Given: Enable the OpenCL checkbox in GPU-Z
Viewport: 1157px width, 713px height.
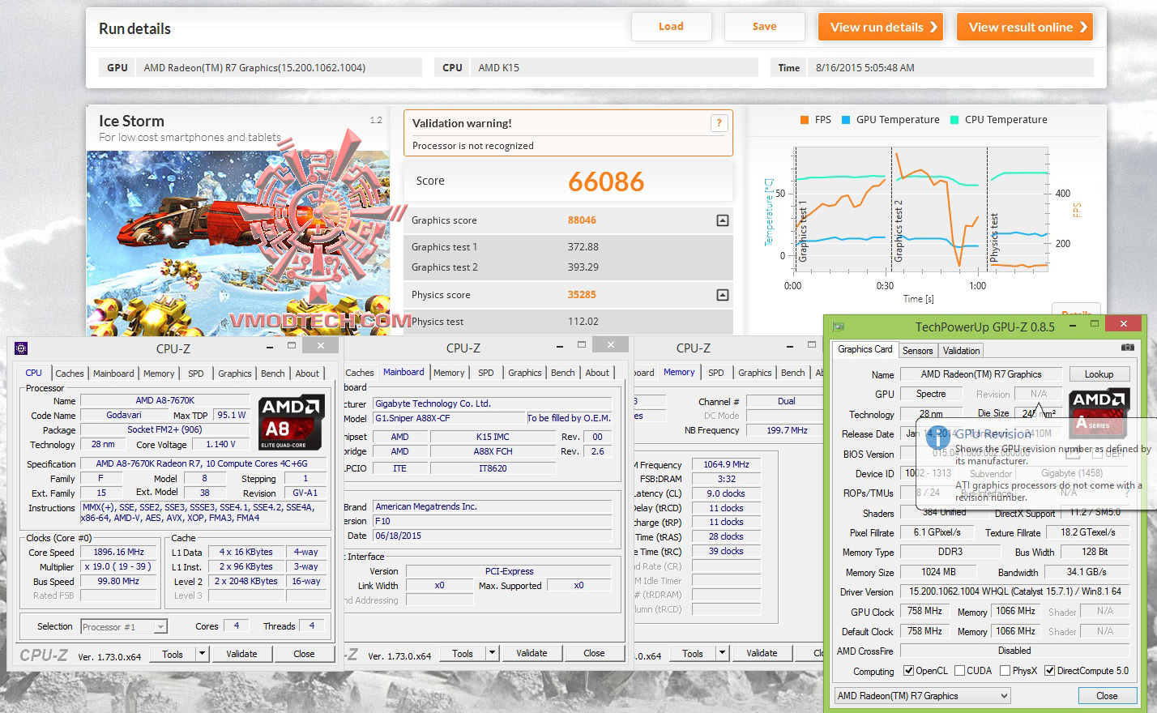Looking at the screenshot, I should (908, 671).
